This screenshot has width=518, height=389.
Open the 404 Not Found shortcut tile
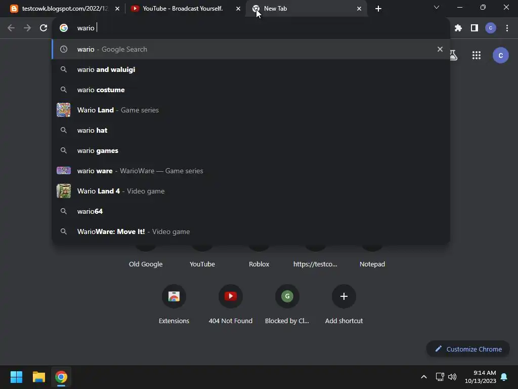click(231, 304)
